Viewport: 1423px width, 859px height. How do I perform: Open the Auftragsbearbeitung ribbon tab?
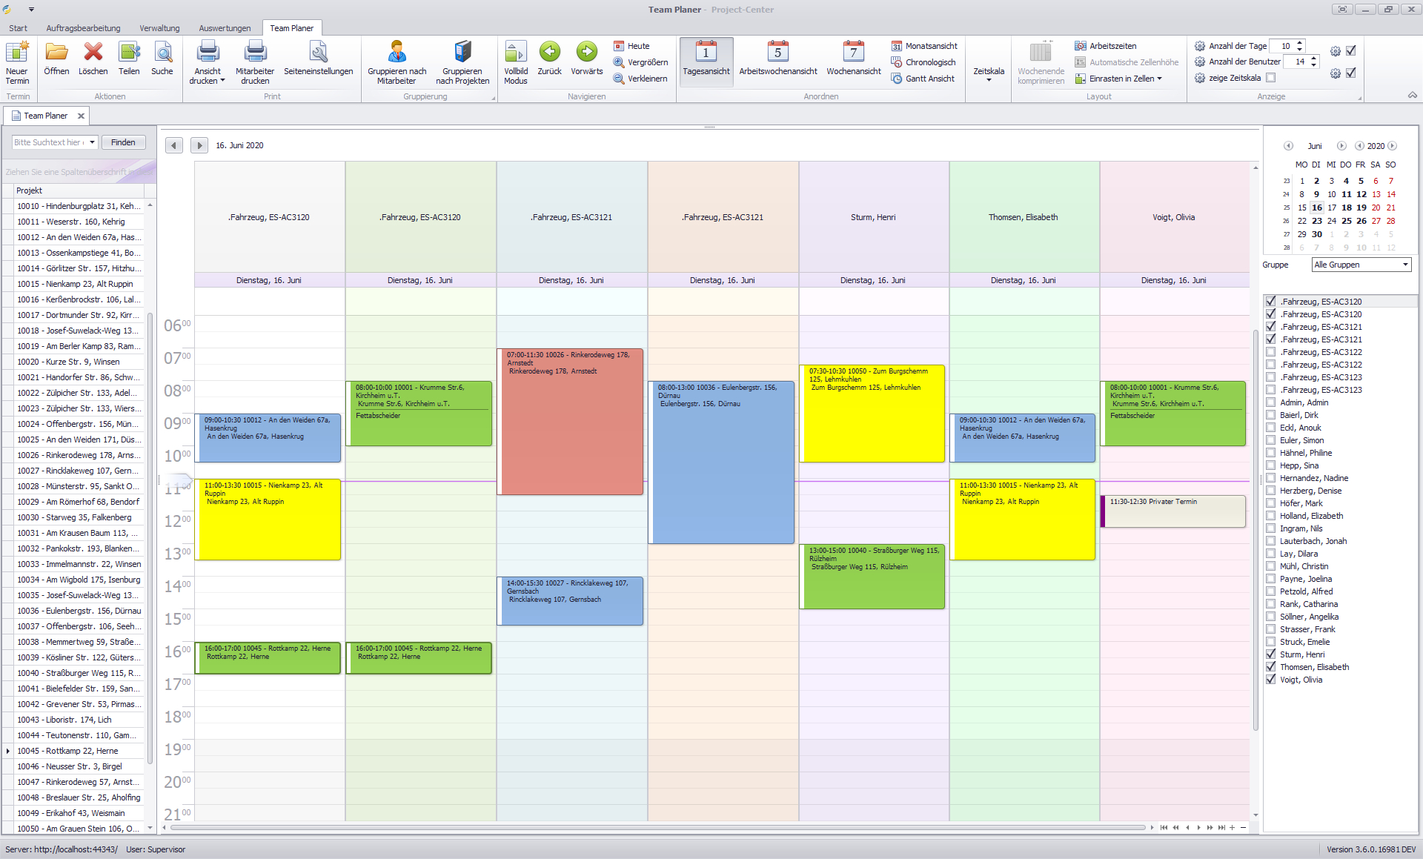pos(83,28)
